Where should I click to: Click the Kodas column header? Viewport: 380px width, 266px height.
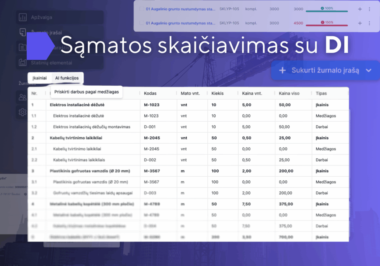tap(150, 93)
